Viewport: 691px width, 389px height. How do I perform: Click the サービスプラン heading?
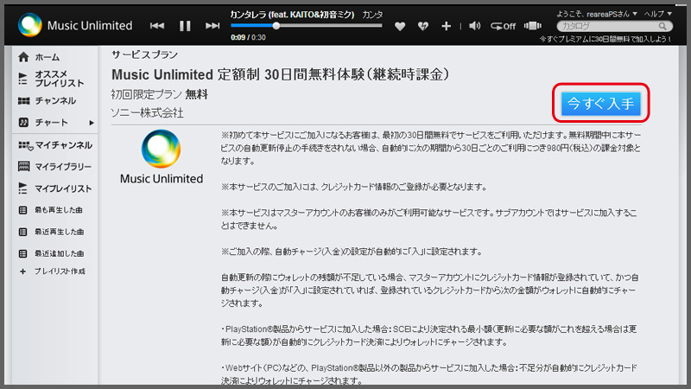point(144,54)
